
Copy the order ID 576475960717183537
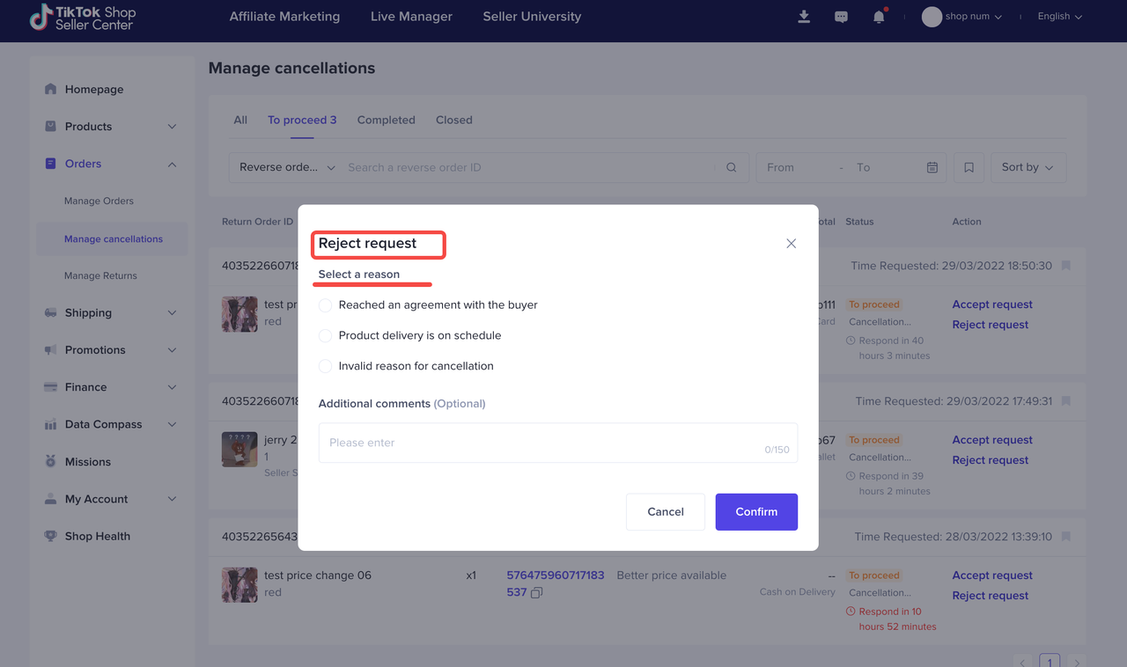point(536,593)
